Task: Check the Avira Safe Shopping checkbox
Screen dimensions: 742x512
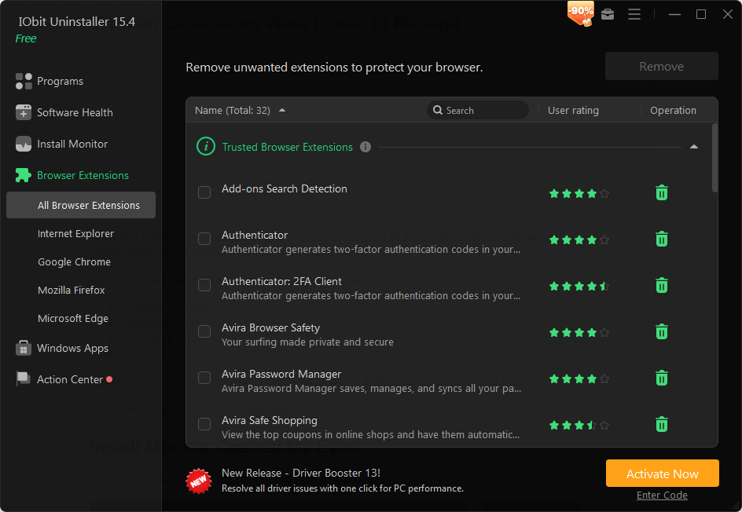Action: point(204,424)
